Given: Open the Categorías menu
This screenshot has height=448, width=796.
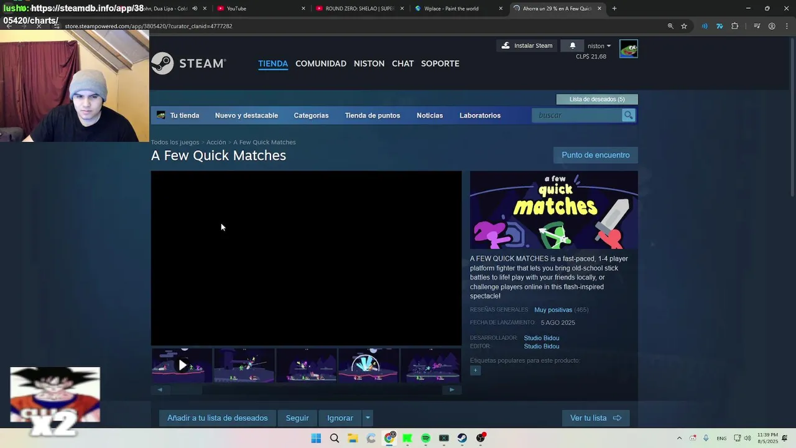Looking at the screenshot, I should [x=311, y=115].
